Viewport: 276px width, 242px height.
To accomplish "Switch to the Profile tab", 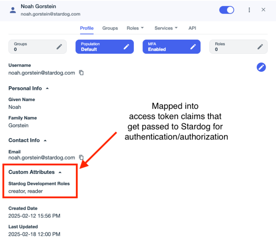I will pyautogui.click(x=87, y=28).
